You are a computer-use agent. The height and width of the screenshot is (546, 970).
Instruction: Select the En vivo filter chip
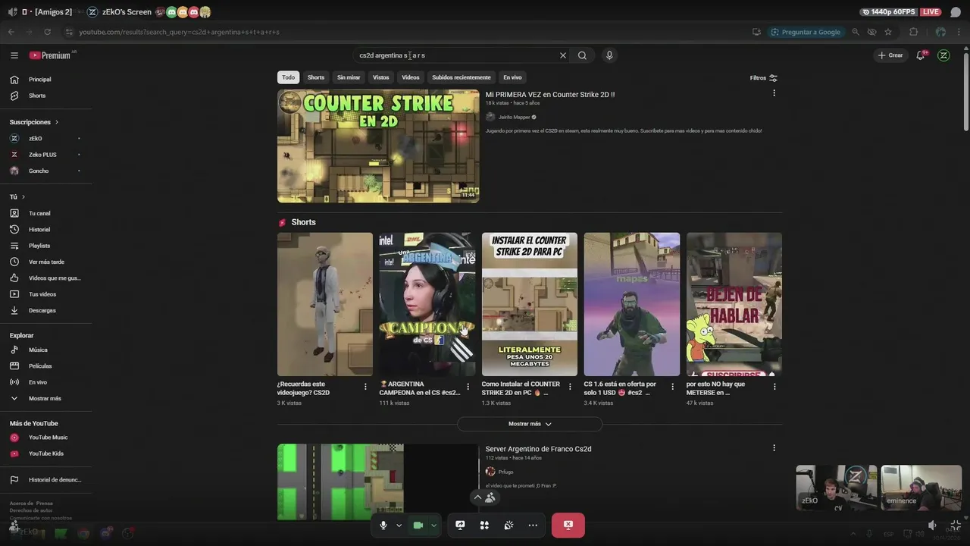tap(512, 77)
